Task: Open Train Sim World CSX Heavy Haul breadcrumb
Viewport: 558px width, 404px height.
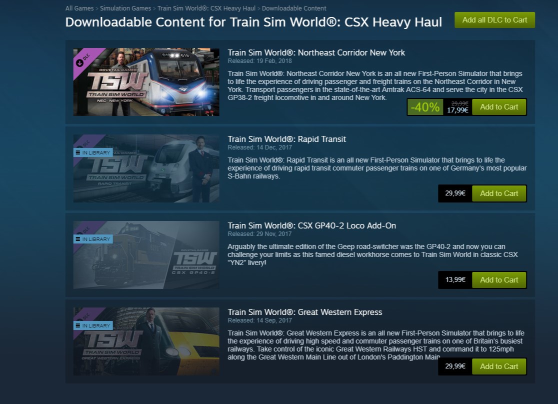Action: (x=206, y=8)
